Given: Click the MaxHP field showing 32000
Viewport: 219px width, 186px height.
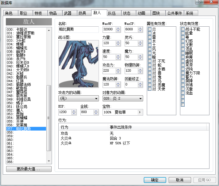Looking at the screenshot, I should tap(109, 29).
